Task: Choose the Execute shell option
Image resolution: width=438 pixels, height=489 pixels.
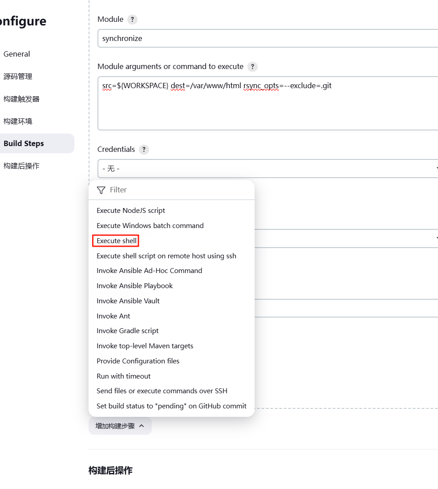Action: pos(116,241)
